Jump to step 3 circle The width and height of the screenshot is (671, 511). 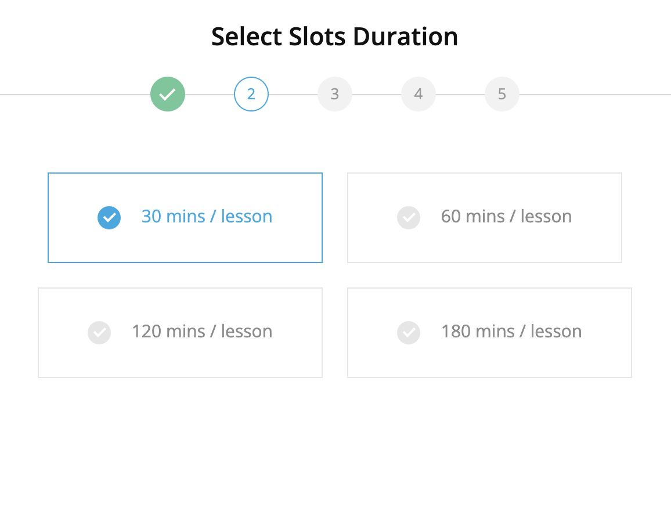[x=335, y=94]
